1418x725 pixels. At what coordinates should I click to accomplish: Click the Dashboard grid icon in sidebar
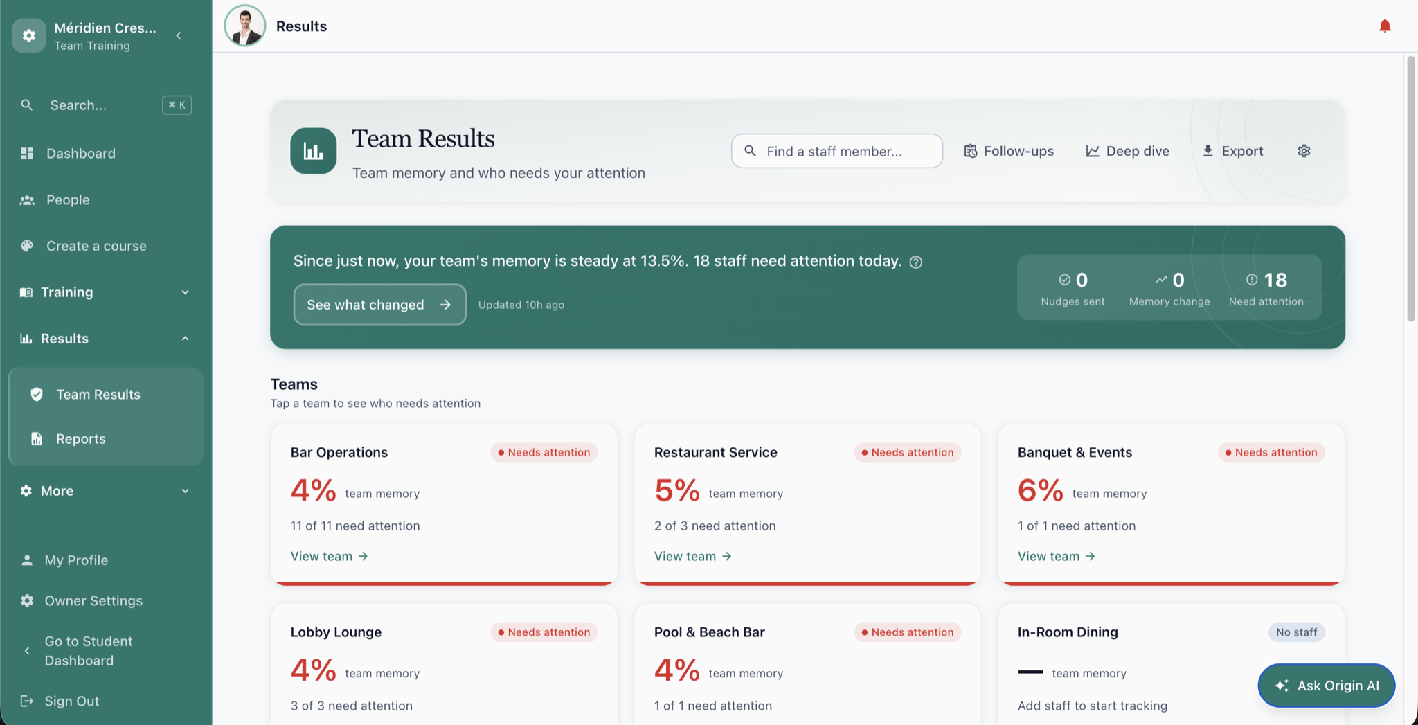coord(27,153)
